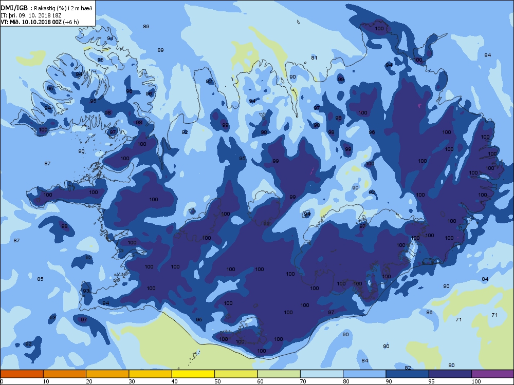Screen dimensions: 514x385
Task: Click the 0–10 dark orange legend swatch
Action: [22, 374]
